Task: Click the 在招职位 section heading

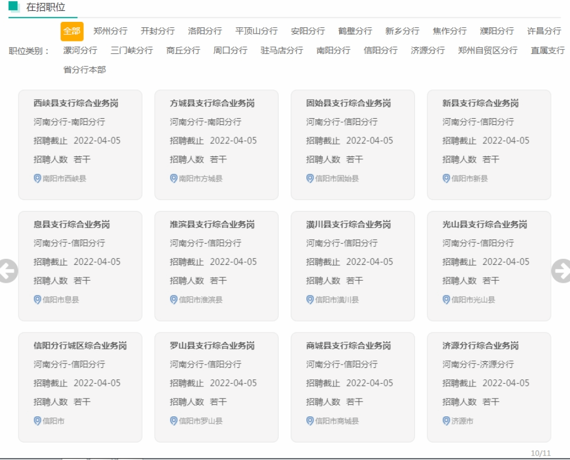Action: pos(46,7)
